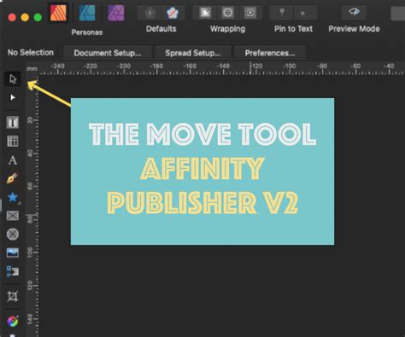Pick the Table tool
Image resolution: width=405 pixels, height=337 pixels.
13,141
